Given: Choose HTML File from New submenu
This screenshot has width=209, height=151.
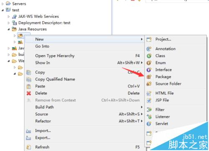Looking at the screenshot, I should pyautogui.click(x=176, y=93).
